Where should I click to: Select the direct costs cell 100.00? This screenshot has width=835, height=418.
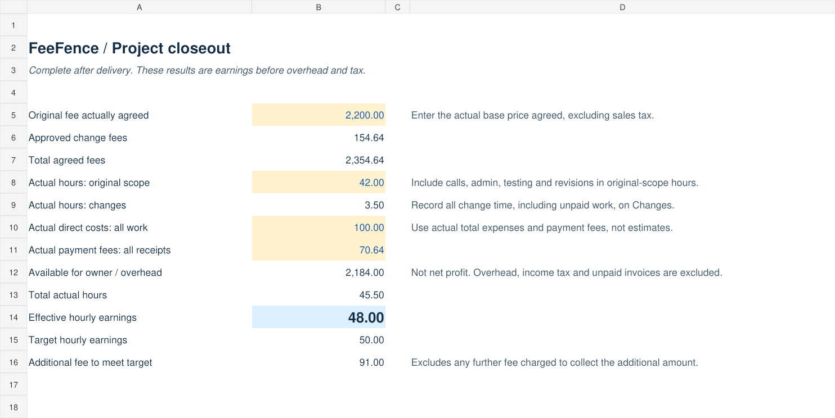click(x=318, y=227)
